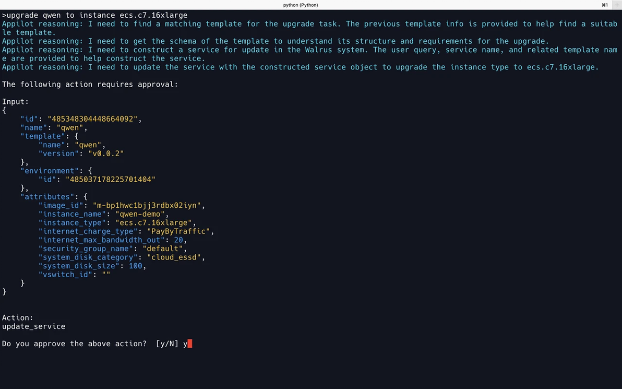The image size is (622, 389).
Task: Click the [y/N] approval prompt text
Action: click(167, 344)
